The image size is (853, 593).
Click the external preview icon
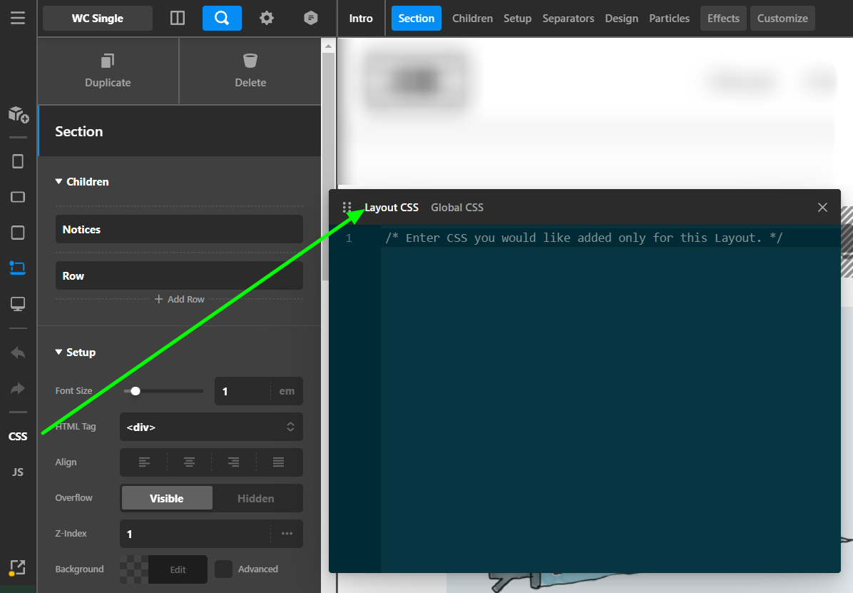(18, 567)
